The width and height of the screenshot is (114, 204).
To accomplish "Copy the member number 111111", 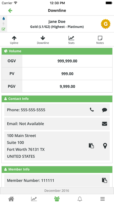I will coord(104,180).
